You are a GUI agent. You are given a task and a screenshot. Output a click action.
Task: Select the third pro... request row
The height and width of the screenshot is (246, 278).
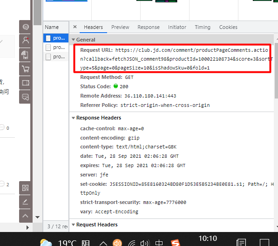click(56, 56)
